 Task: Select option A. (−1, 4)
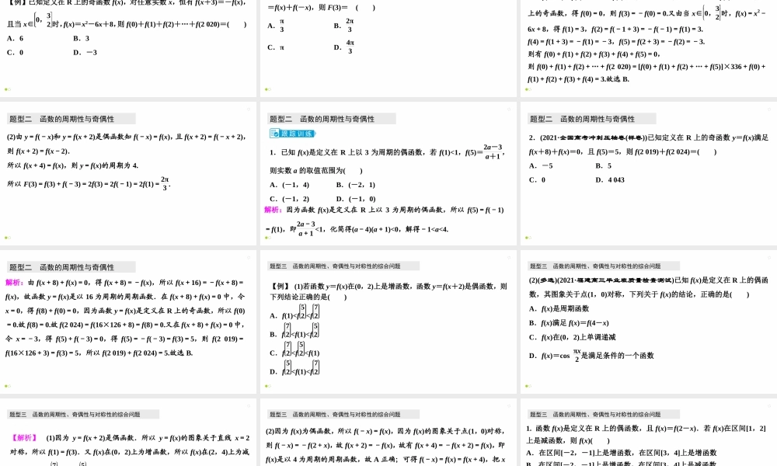(289, 185)
